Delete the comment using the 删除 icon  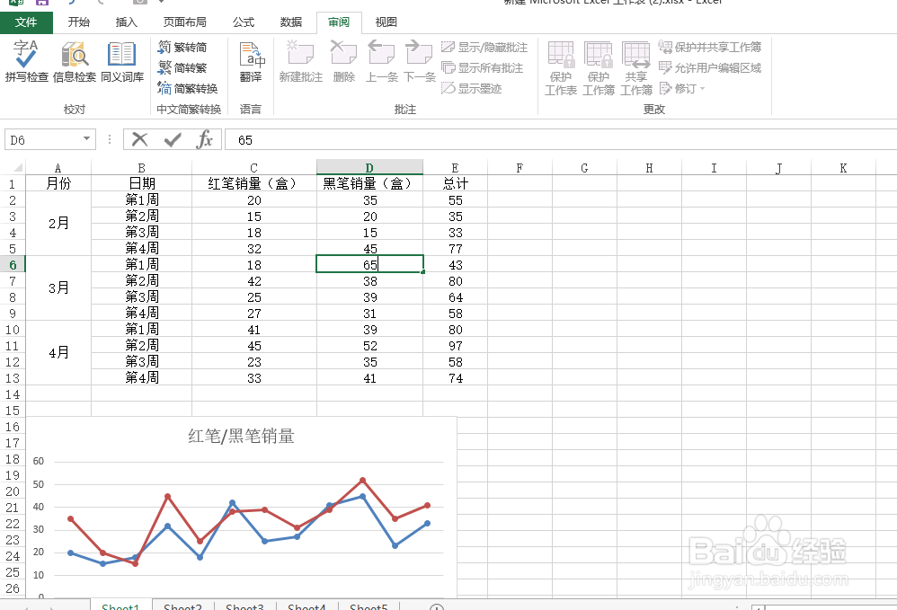343,65
